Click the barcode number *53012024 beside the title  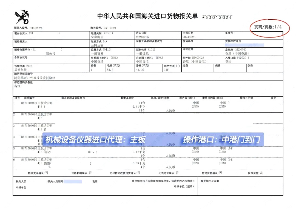[x=217, y=18]
